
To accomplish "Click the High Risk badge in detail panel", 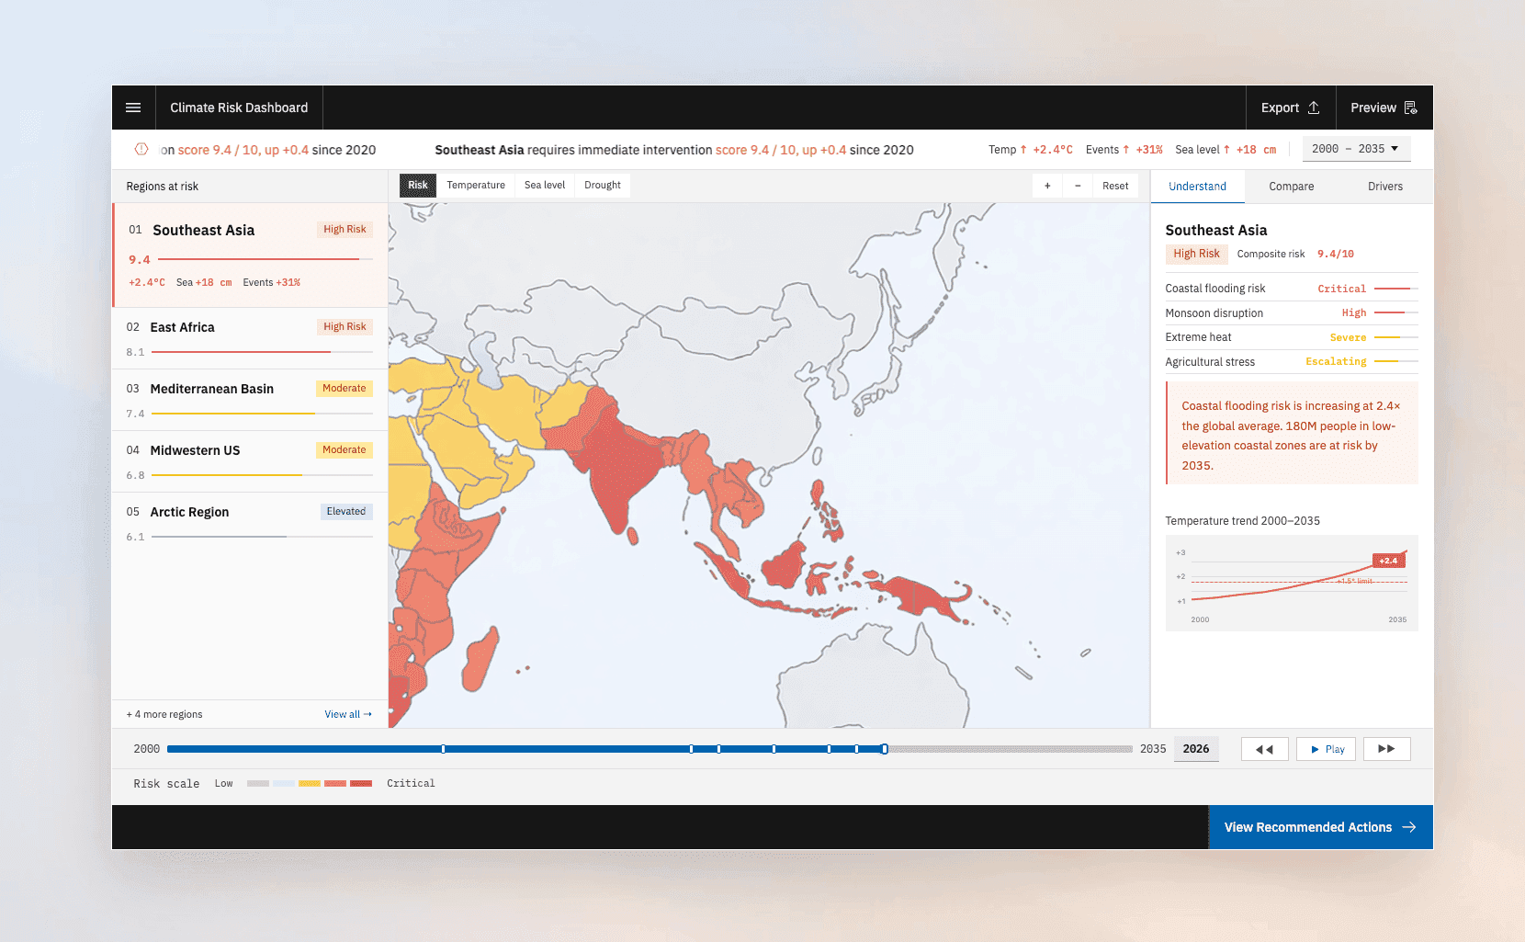I will pyautogui.click(x=1196, y=254).
